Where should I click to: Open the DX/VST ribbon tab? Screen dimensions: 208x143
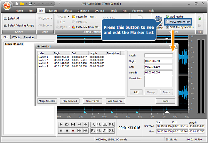(100, 11)
